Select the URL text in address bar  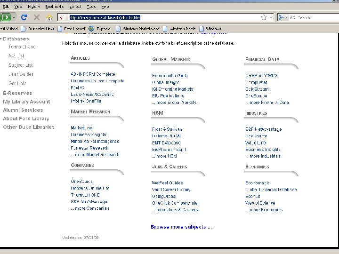pyautogui.click(x=105, y=17)
